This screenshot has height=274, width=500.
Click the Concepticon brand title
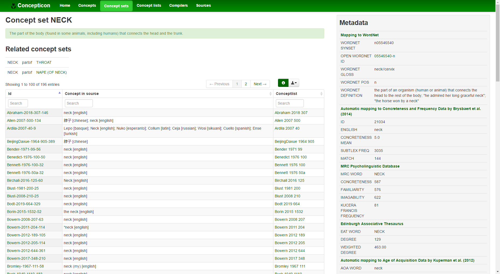tap(34, 5)
